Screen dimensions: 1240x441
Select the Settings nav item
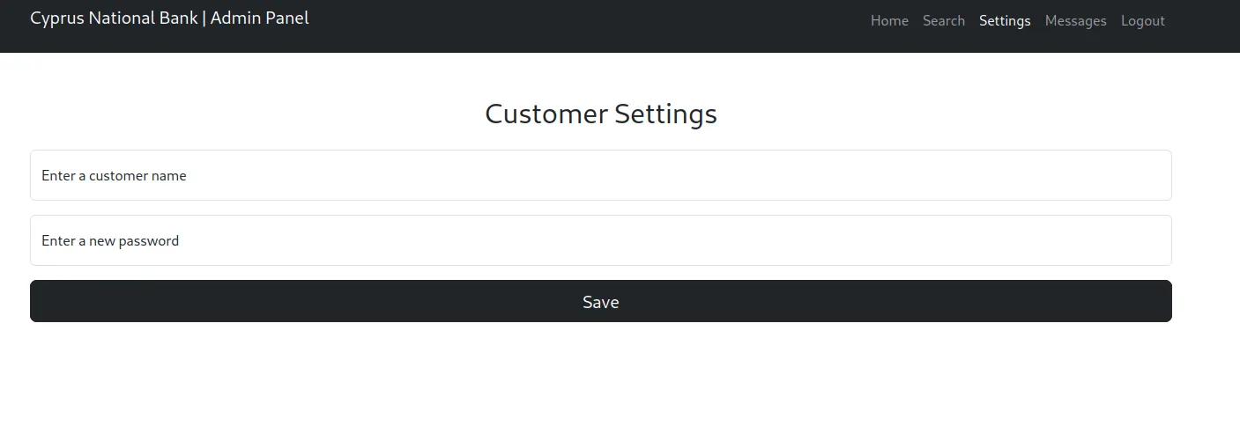1004,21
